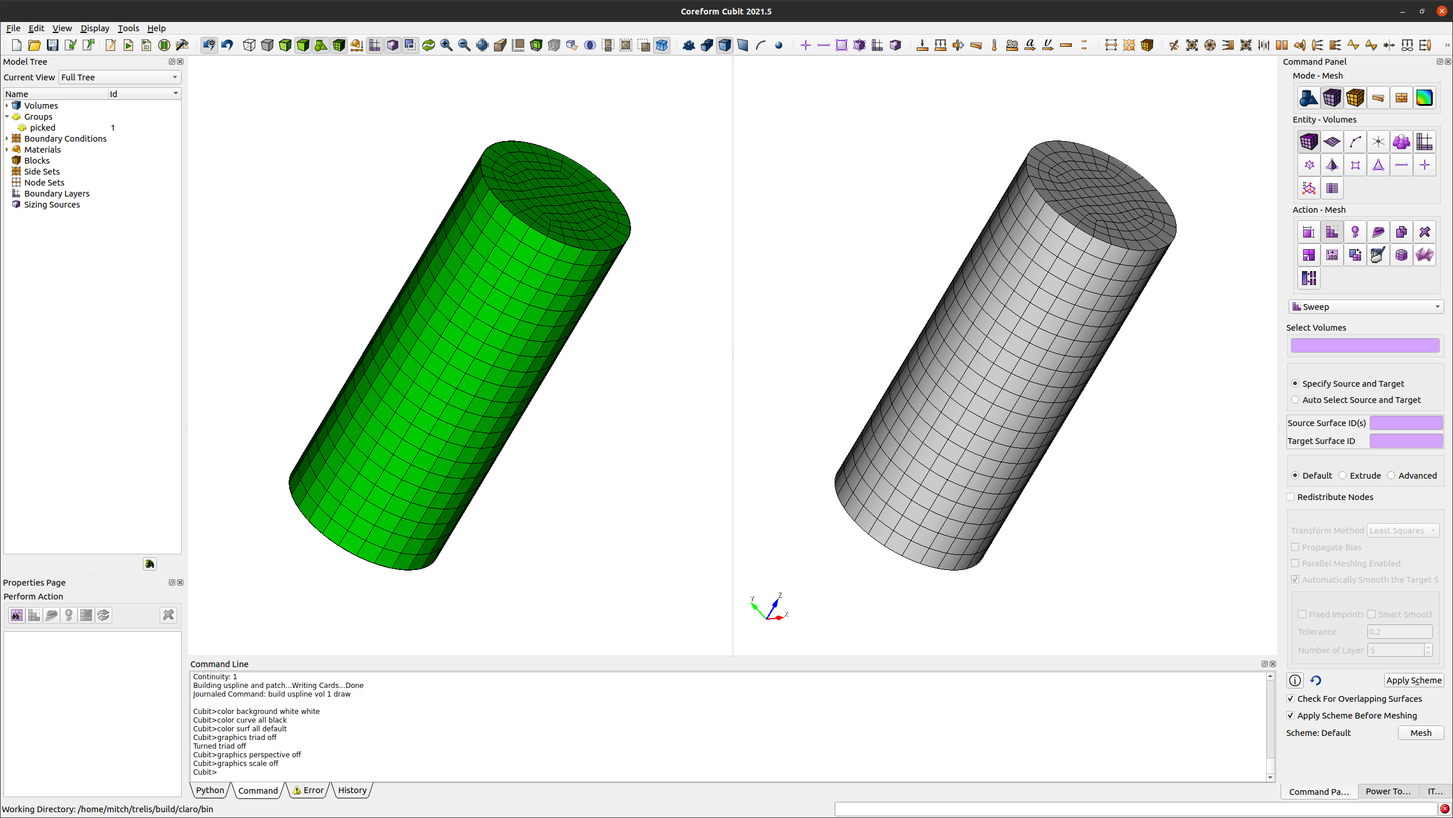The image size is (1453, 818).
Task: Click the Undo arrow icon
Action: [227, 45]
